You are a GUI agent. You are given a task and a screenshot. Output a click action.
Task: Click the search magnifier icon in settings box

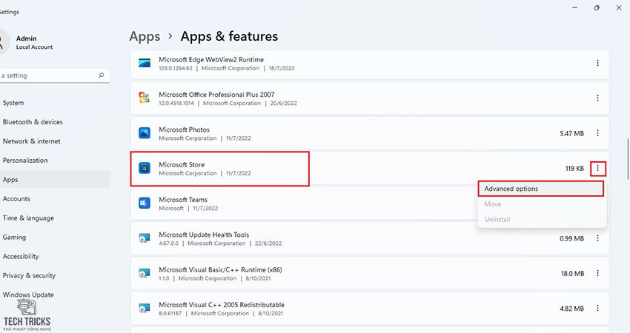[102, 75]
